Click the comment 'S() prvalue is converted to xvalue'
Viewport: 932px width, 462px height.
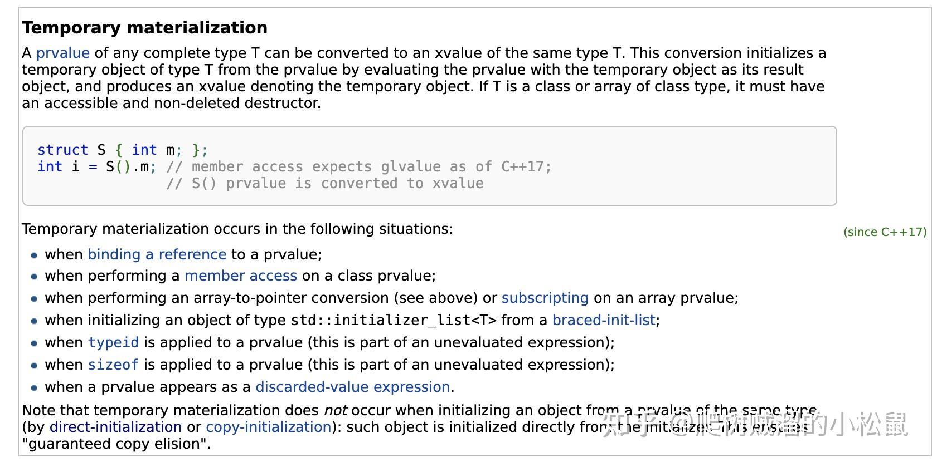pyautogui.click(x=325, y=183)
